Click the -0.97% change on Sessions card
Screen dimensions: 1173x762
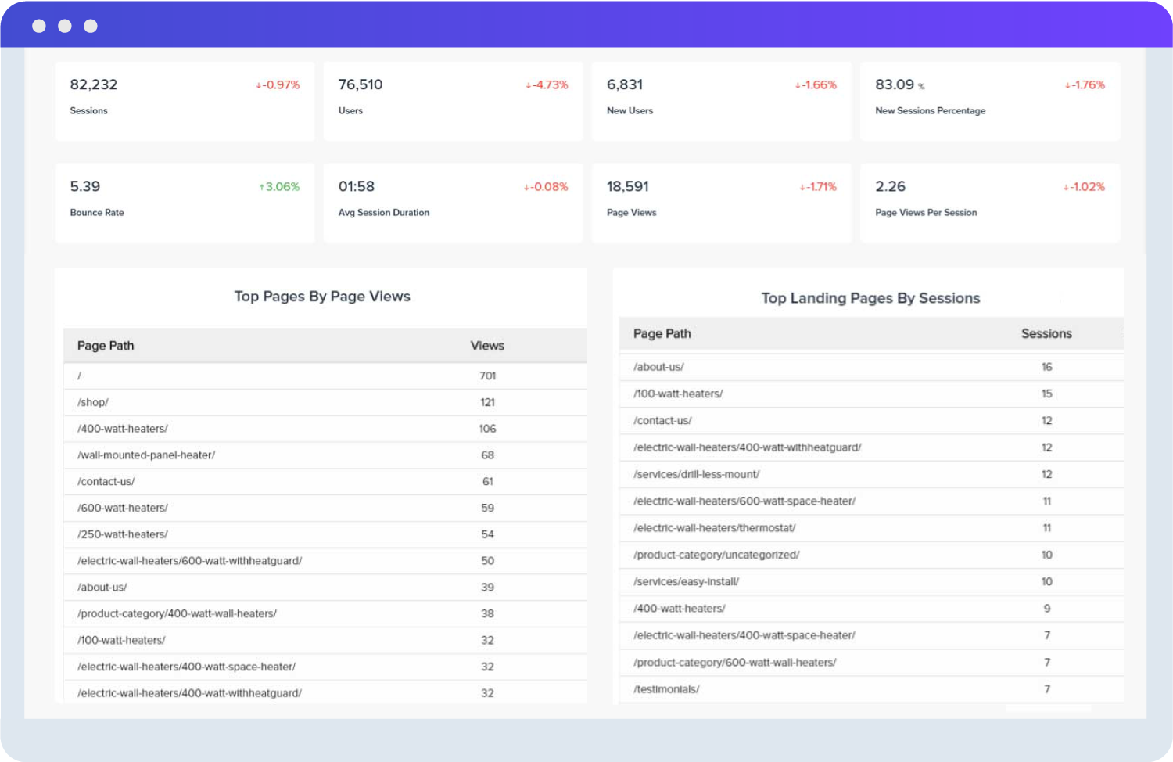(x=278, y=84)
